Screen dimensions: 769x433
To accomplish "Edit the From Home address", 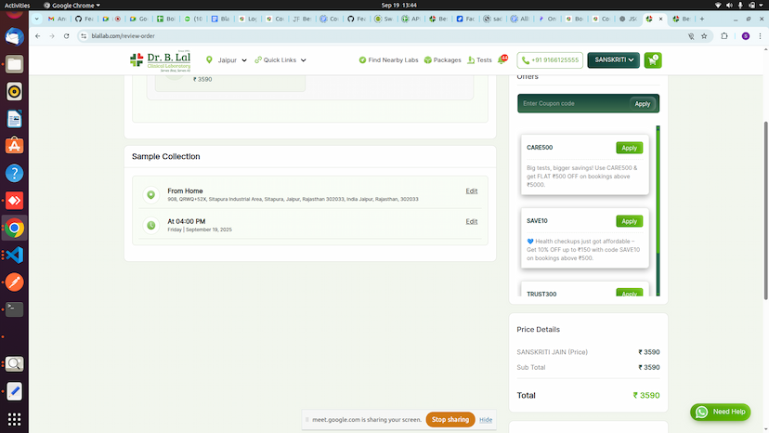I will pos(471,190).
